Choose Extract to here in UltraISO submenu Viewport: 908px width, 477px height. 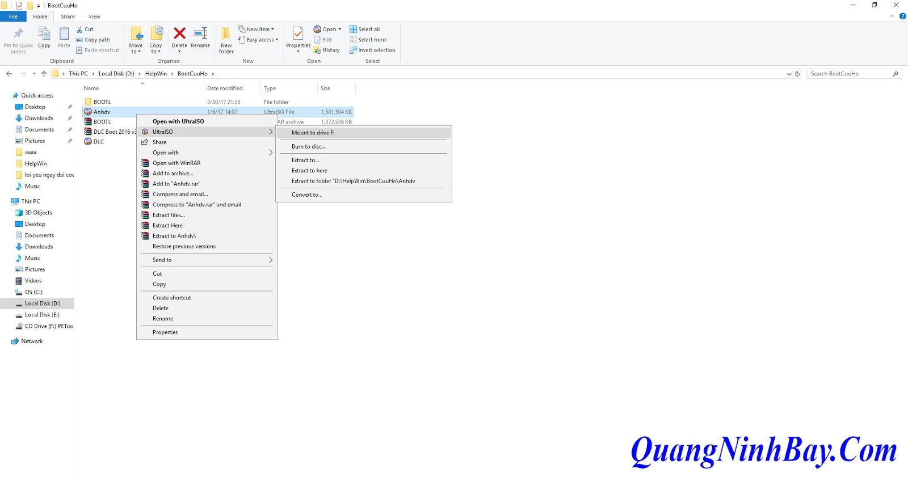(363, 171)
